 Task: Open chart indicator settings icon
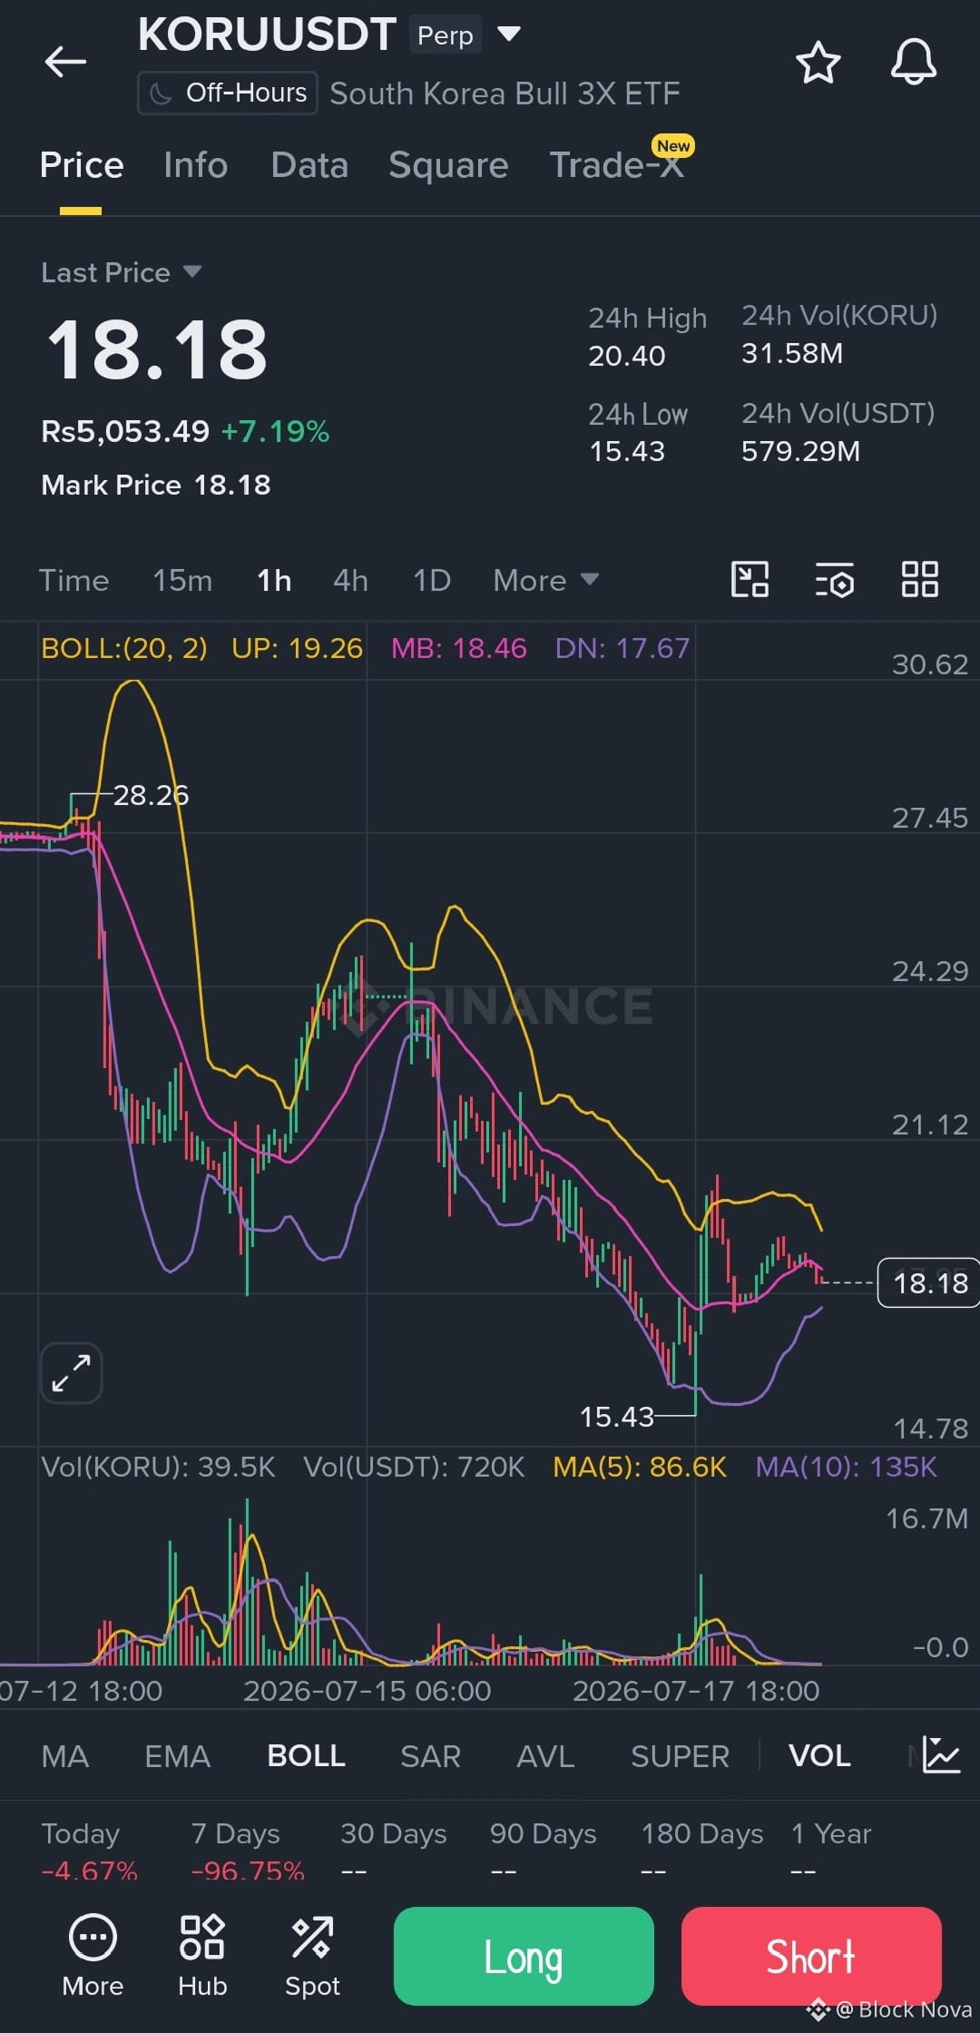pyautogui.click(x=835, y=579)
